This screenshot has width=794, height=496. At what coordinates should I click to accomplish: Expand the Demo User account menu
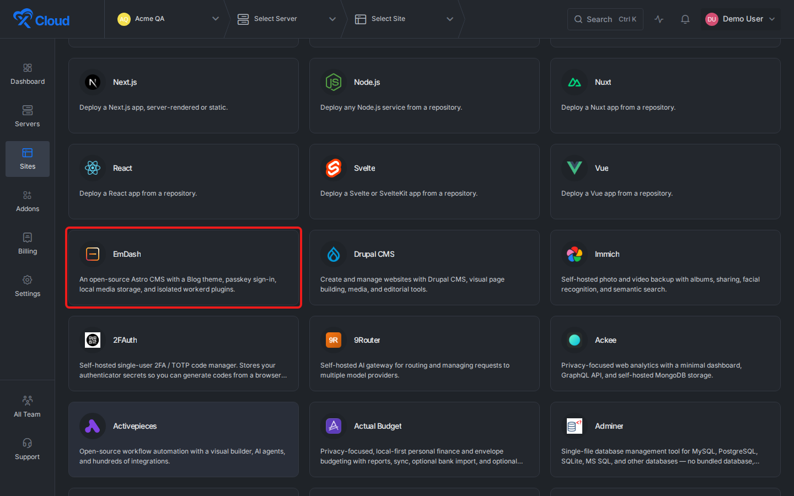[x=741, y=19]
